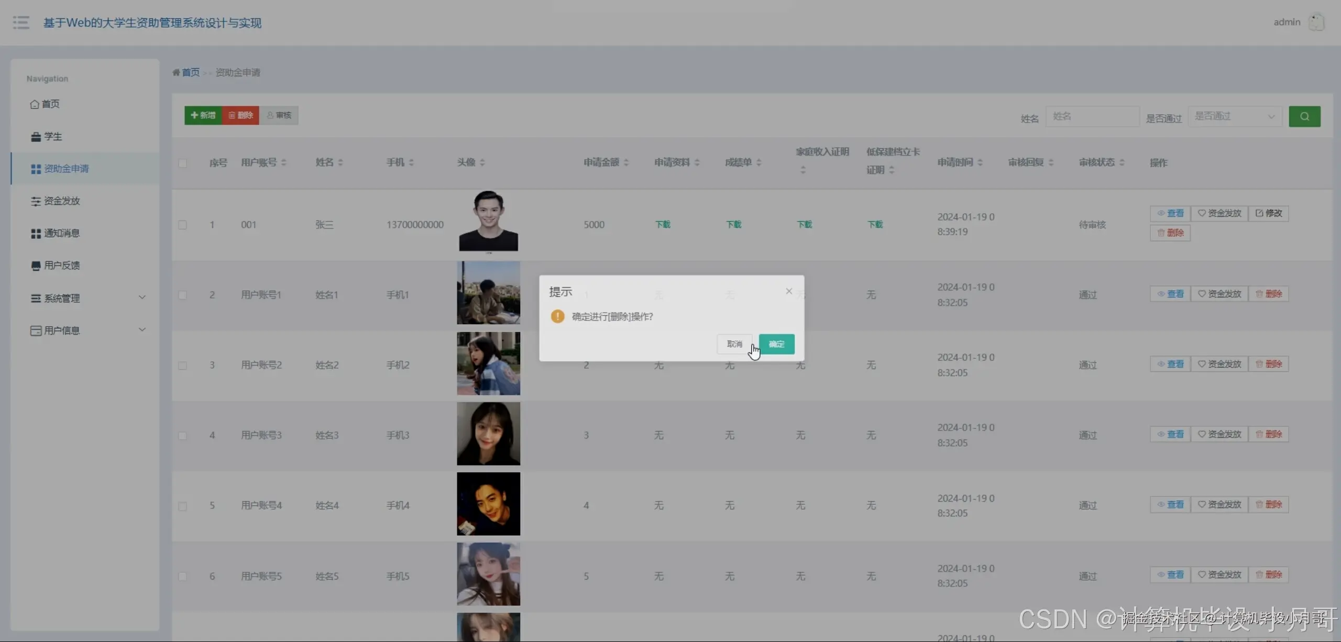
Task: Click the 姓名 search input field
Action: [x=1092, y=116]
